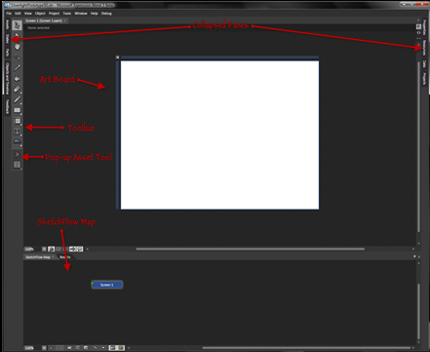Click the create component screen icon
The width and height of the screenshot is (430, 352).
point(77,348)
